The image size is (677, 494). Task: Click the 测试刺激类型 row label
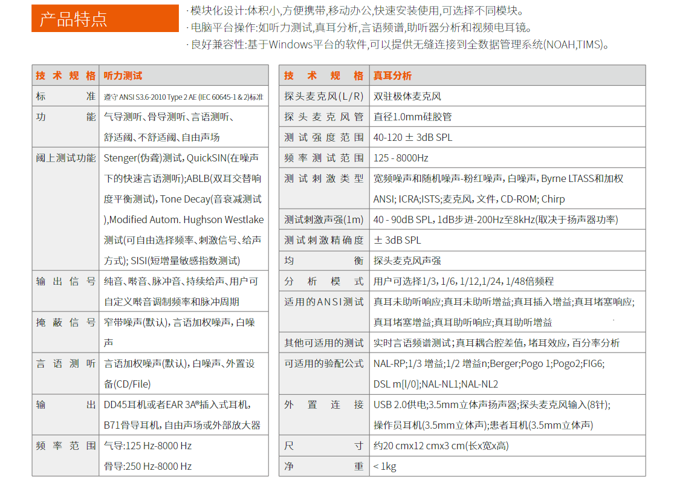pyautogui.click(x=324, y=179)
